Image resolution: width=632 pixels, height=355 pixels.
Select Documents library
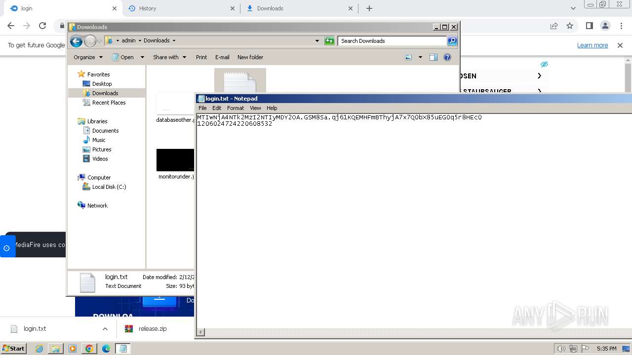click(101, 131)
